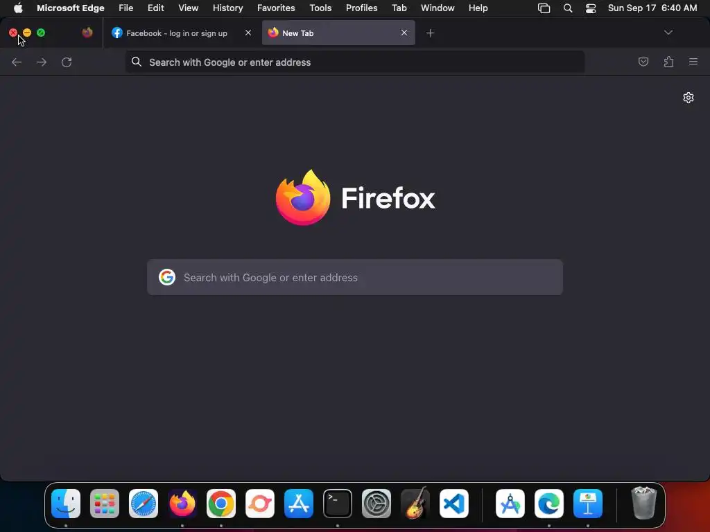The height and width of the screenshot is (532, 710).
Task: Select the pinned Firefox tab
Action: (x=87, y=33)
